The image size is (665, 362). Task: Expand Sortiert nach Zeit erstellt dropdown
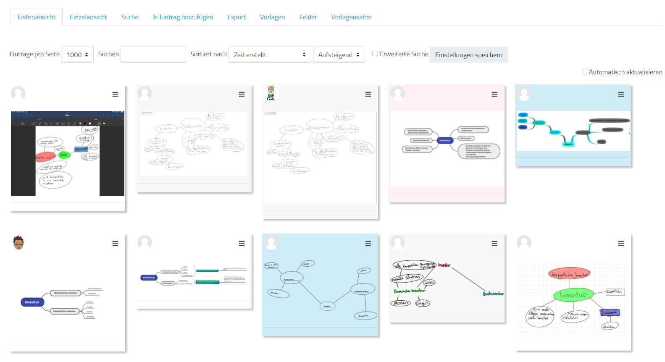point(270,55)
